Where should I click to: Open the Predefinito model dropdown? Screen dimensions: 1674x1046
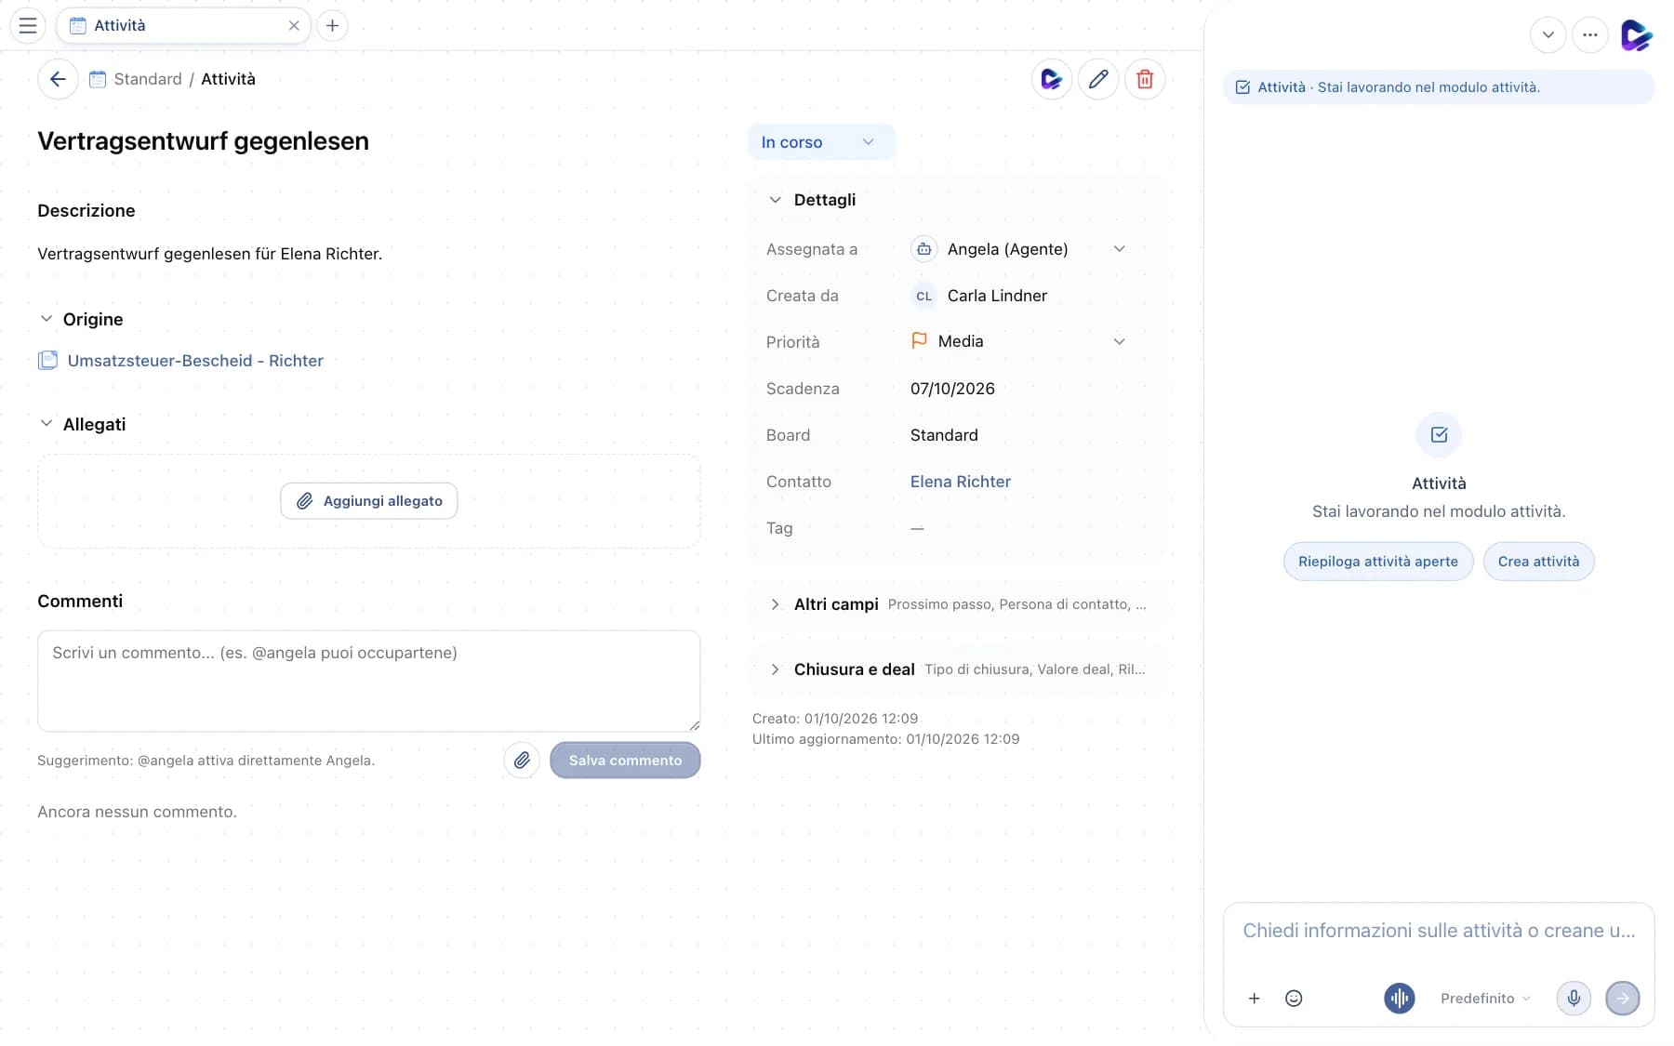point(1485,998)
